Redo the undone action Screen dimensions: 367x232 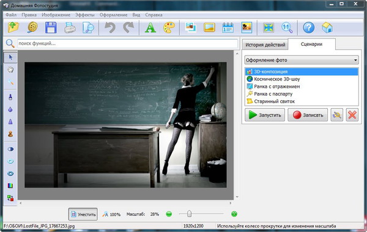128,27
